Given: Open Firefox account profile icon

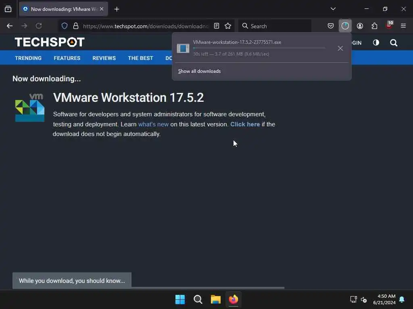Looking at the screenshot, I should (x=360, y=26).
